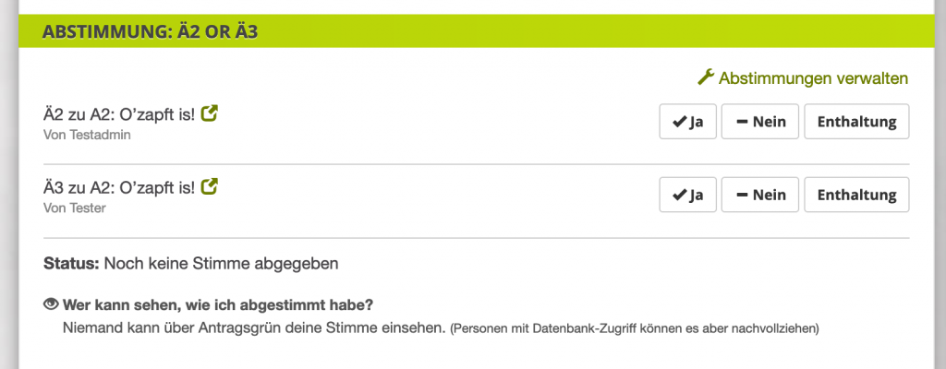Vote Nein for amendment Ä2
The height and width of the screenshot is (369, 946).
[x=760, y=122]
